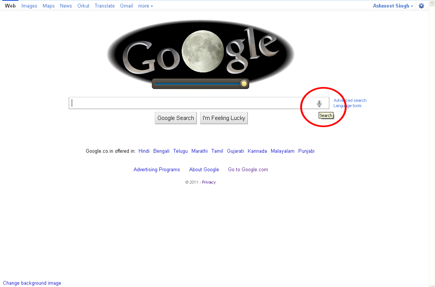Open the Advertising Programs link
435x287 pixels.
pyautogui.click(x=157, y=170)
